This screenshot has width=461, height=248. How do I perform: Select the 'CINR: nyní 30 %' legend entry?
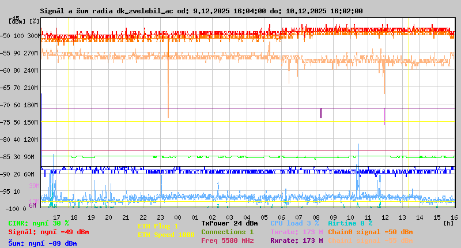39,224
